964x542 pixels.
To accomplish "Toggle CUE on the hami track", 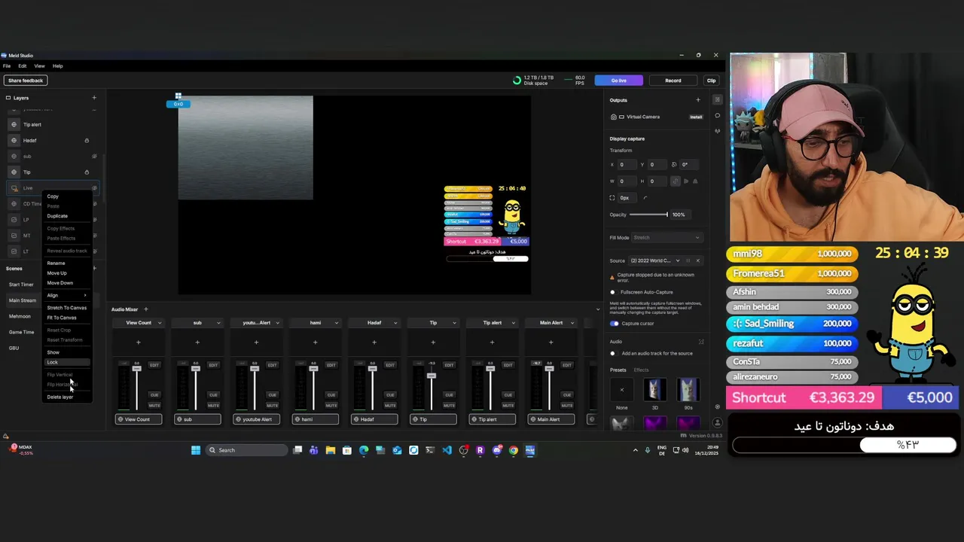I will pyautogui.click(x=331, y=394).
